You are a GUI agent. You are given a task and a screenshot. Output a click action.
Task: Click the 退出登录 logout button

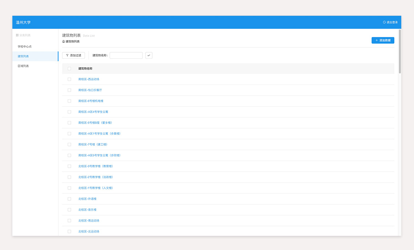pos(390,22)
